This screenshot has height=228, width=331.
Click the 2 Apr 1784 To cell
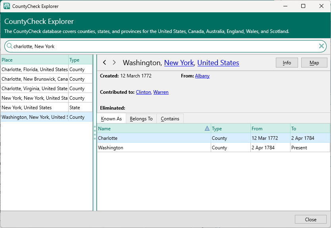click(310, 138)
